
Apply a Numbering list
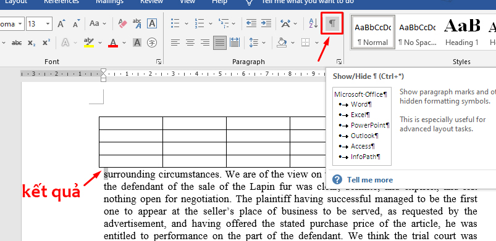pos(200,23)
